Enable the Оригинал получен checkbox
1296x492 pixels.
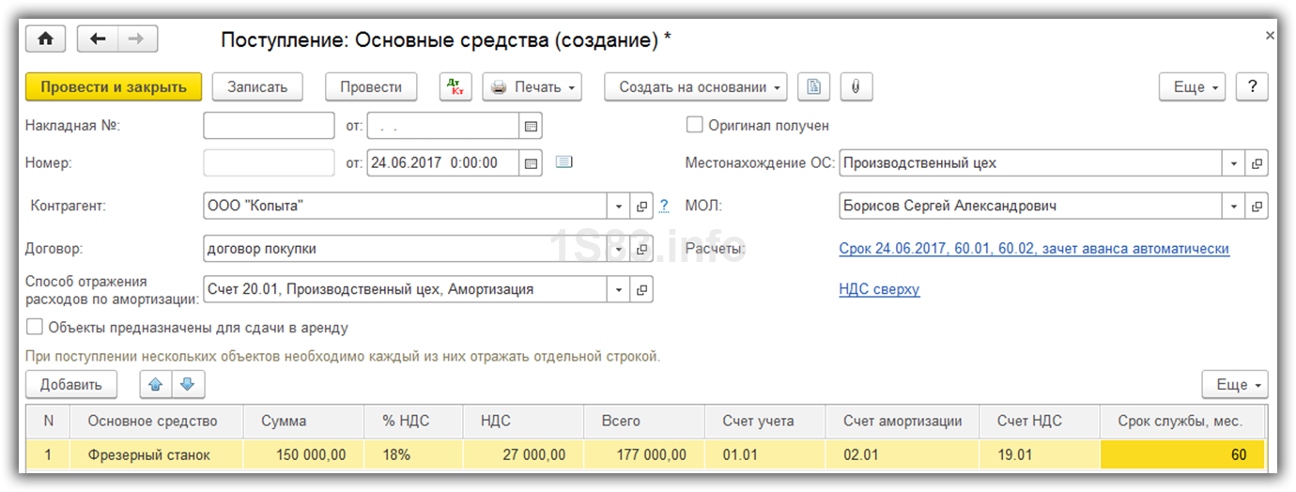pos(695,125)
